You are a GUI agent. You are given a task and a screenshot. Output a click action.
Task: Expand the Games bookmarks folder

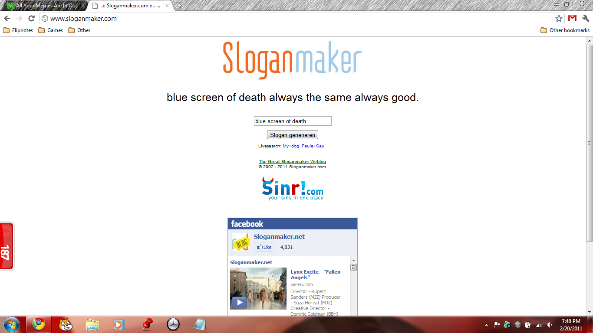click(51, 30)
